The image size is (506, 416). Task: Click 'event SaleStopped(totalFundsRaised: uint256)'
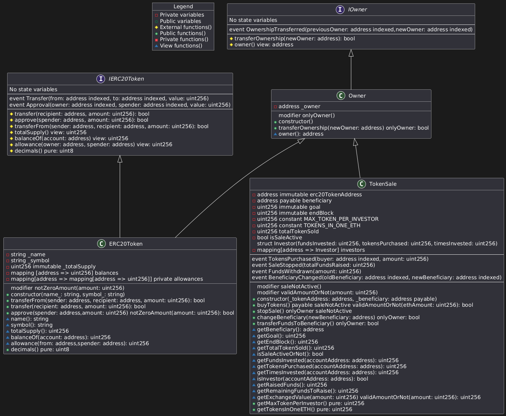pos(313,265)
